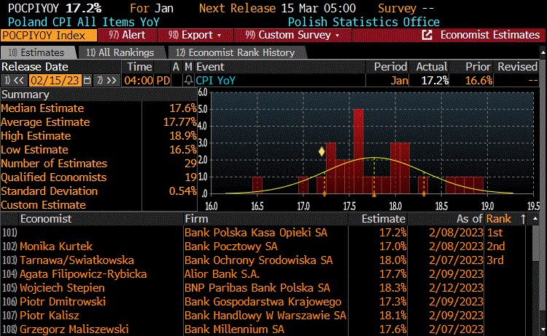The width and height of the screenshot is (547, 336).
Task: Click the Economist Estimates pop-out icon
Action: [x=427, y=35]
